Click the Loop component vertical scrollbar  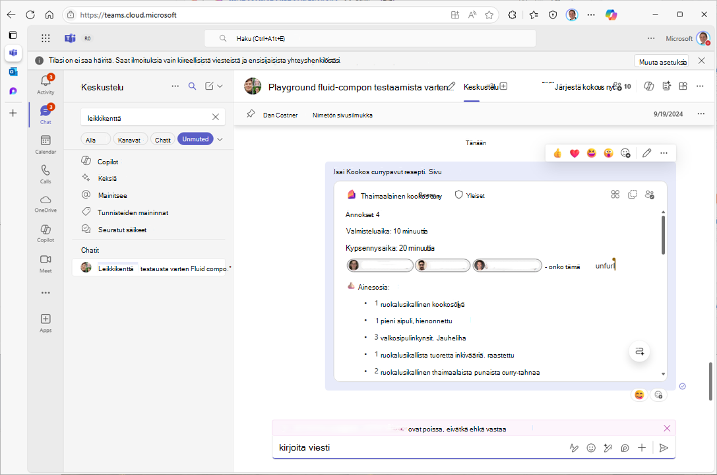click(x=663, y=235)
